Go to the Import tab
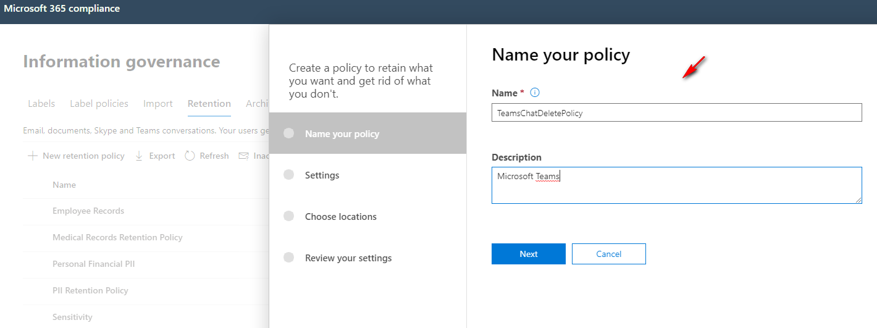Screen dimensions: 877x328 tap(158, 104)
